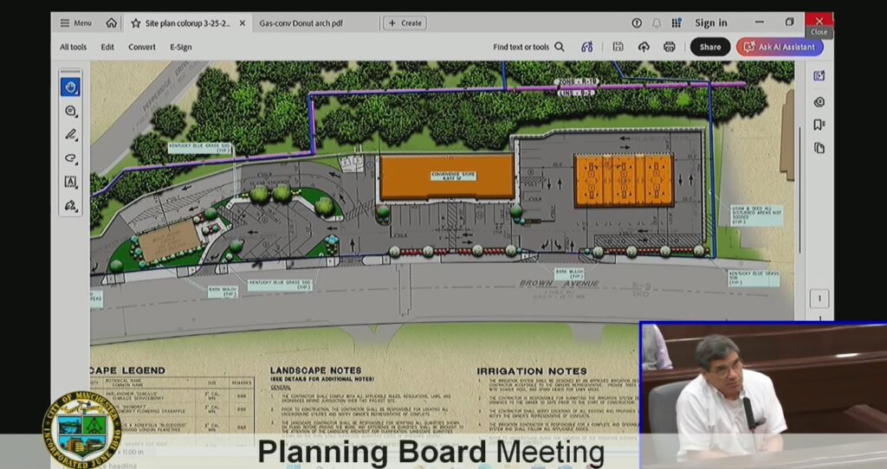Image resolution: width=887 pixels, height=469 pixels.
Task: Expand the Create button menu
Action: 405,23
